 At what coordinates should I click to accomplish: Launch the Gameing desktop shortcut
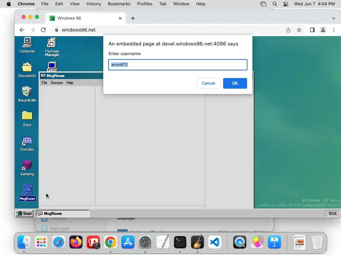pyautogui.click(x=27, y=168)
